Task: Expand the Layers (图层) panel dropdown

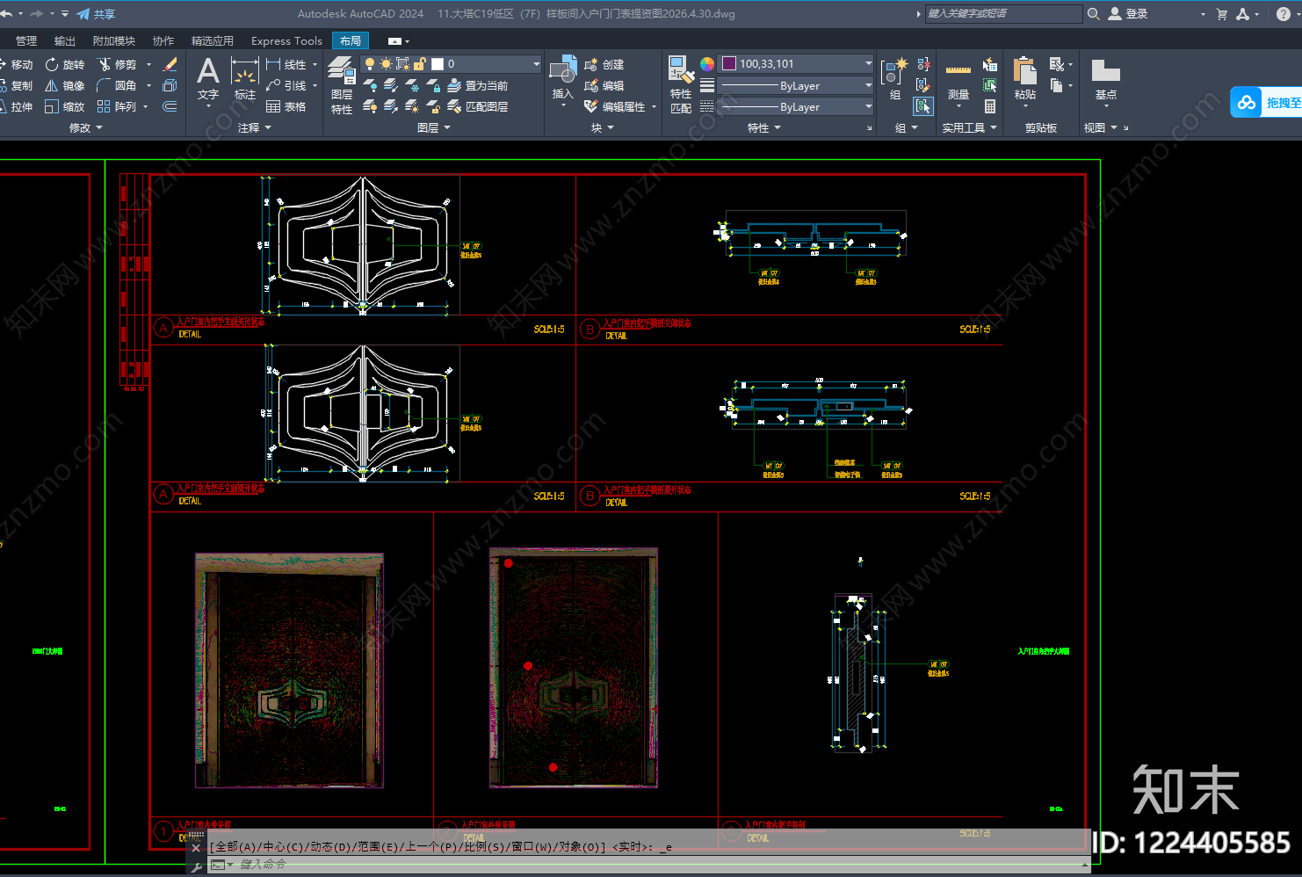Action: (434, 127)
